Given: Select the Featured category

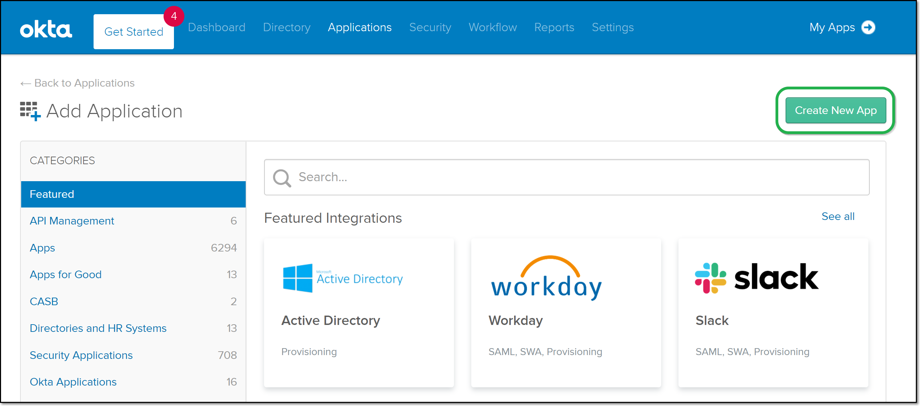Looking at the screenshot, I should click(x=133, y=194).
